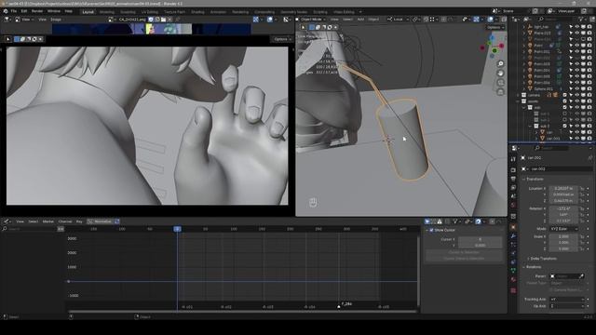
Task: Open the Add menu in 3D viewport
Action: coord(360,19)
